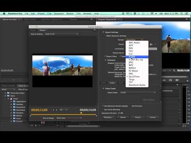Click the save preset icon beside Preset
Image resolution: width=191 pixels, height=143 pixels.
[151, 44]
